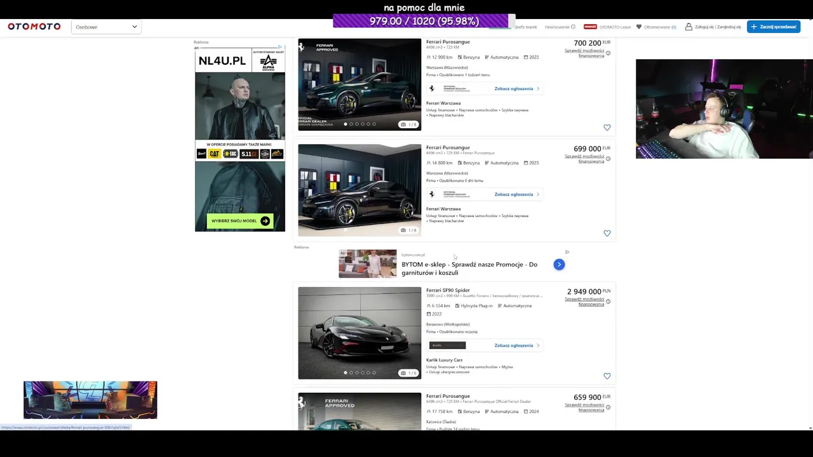Screen dimensions: 813x457
Task: Click the Zaloguj się | Zarejestruj się link
Action: [718, 27]
